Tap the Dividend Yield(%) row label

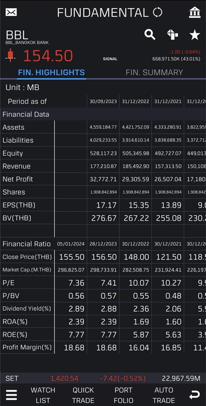pyautogui.click(x=27, y=308)
